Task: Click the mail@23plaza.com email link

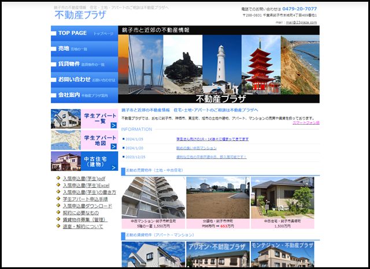Action: [x=301, y=23]
